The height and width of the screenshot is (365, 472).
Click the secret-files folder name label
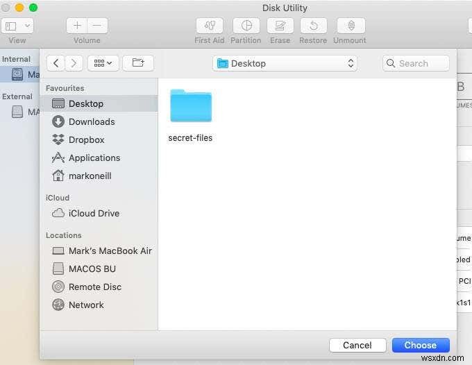[x=190, y=138]
